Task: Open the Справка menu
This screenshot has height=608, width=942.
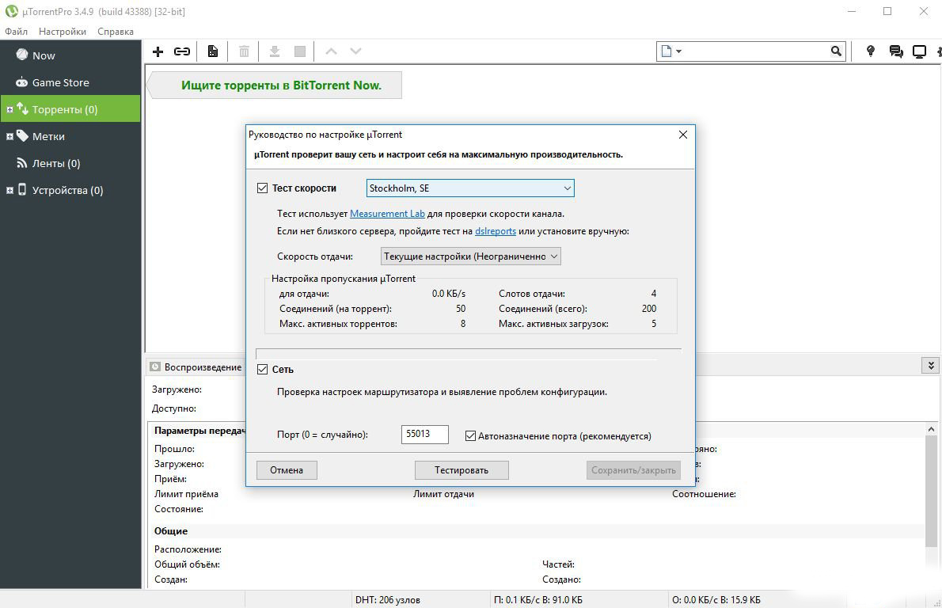Action: (116, 31)
